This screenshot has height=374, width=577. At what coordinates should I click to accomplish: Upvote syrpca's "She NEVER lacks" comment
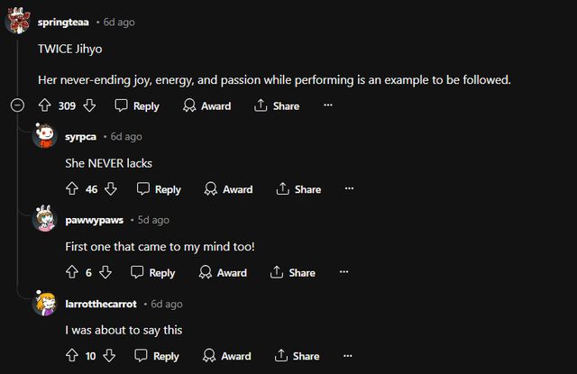(x=72, y=189)
